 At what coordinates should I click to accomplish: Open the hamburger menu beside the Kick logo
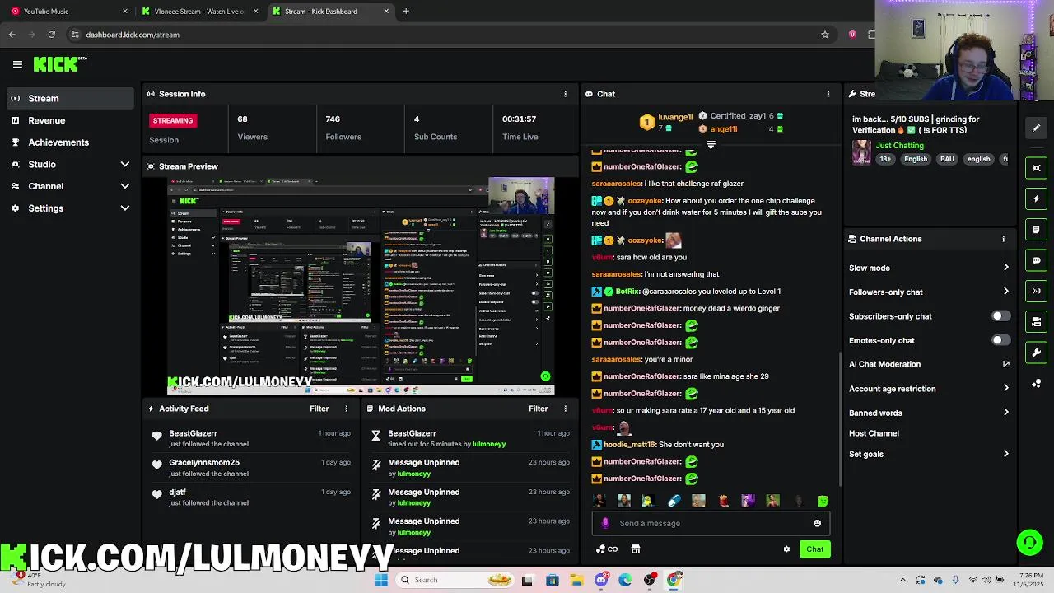[17, 64]
